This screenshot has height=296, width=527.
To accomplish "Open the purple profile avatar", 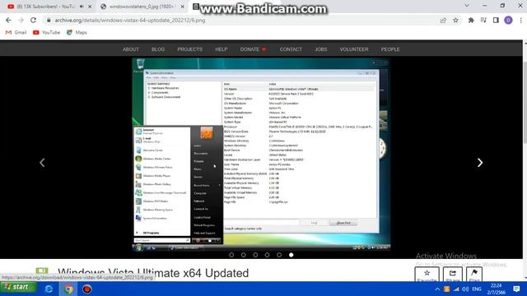I will pos(508,20).
